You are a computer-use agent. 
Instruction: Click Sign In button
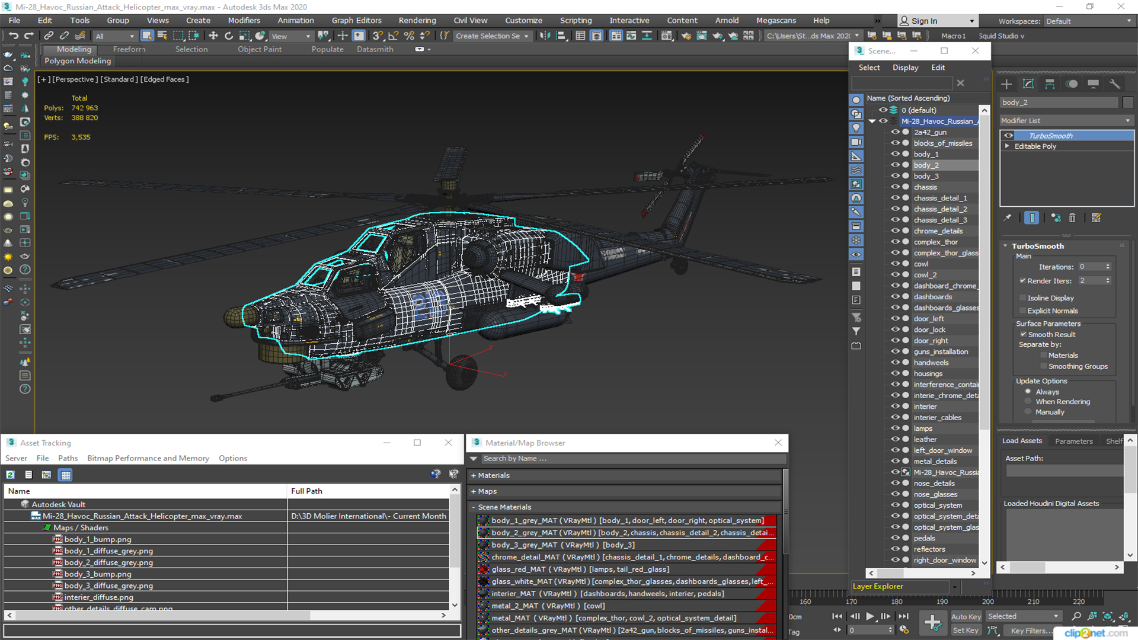pyautogui.click(x=937, y=21)
